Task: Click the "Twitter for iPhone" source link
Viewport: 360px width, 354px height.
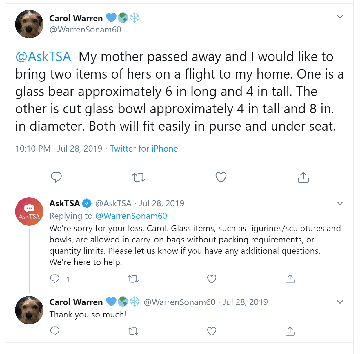Action: (144, 149)
